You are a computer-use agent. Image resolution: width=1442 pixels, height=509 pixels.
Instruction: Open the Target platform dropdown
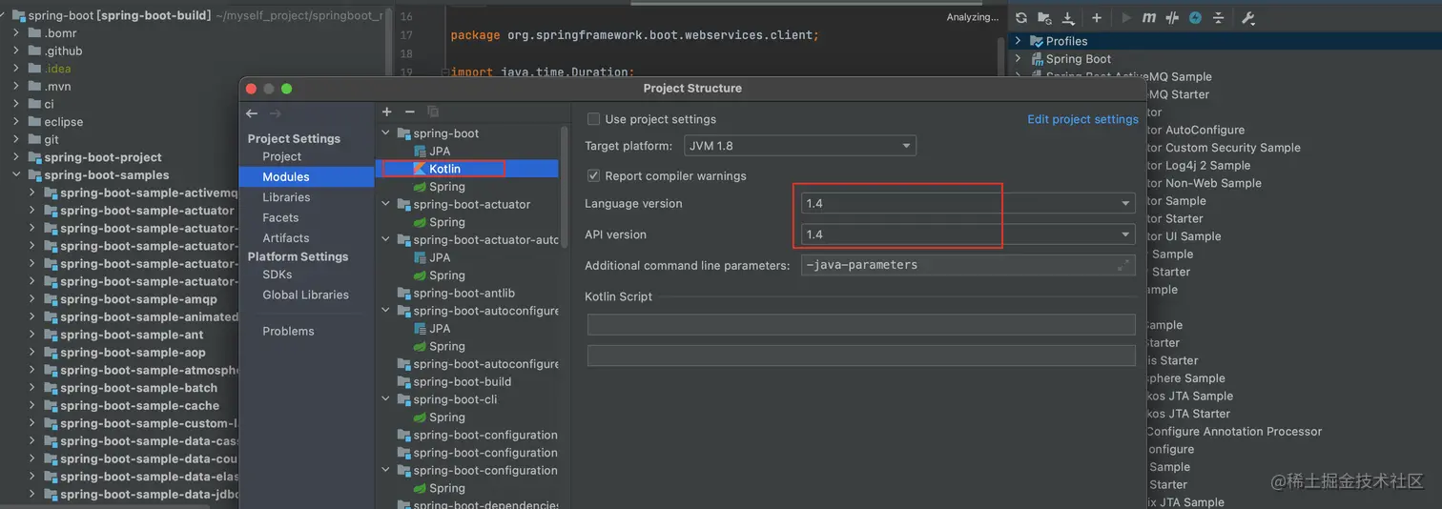800,146
